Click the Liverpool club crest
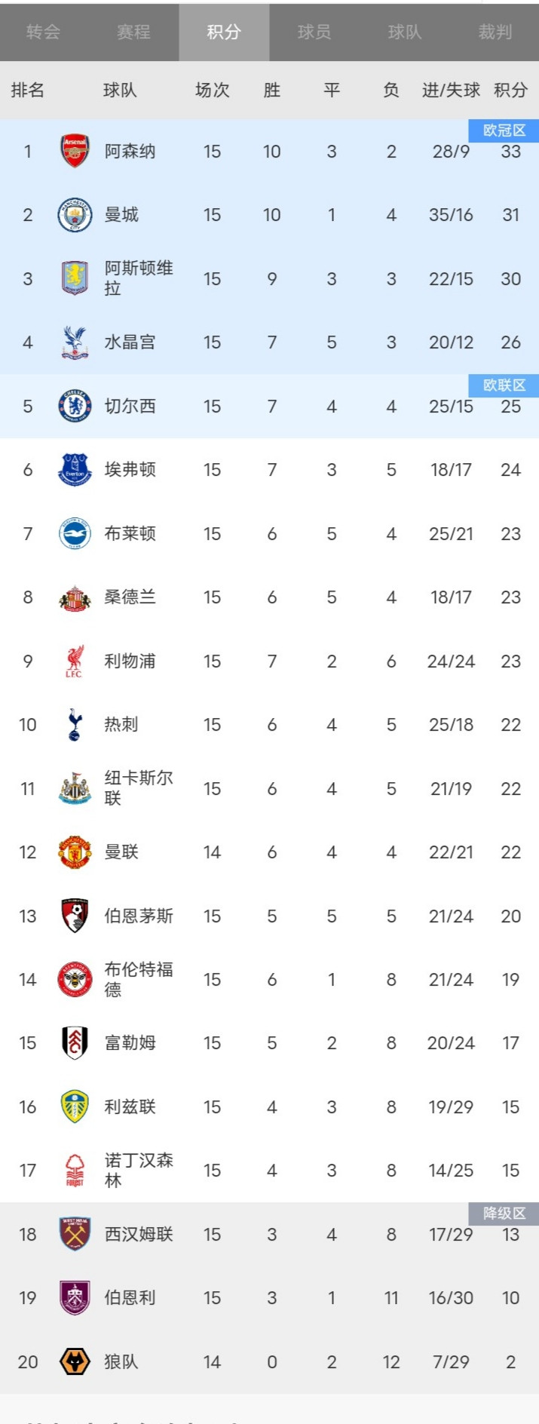539x1424 pixels. (x=75, y=661)
